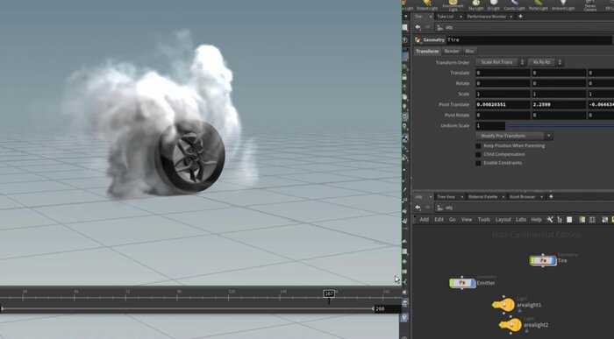
Task: Select the arealight1 bulb node
Action: coord(503,305)
